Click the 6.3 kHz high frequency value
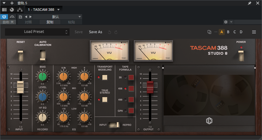The height and width of the screenshot is (140, 262). 63,86
